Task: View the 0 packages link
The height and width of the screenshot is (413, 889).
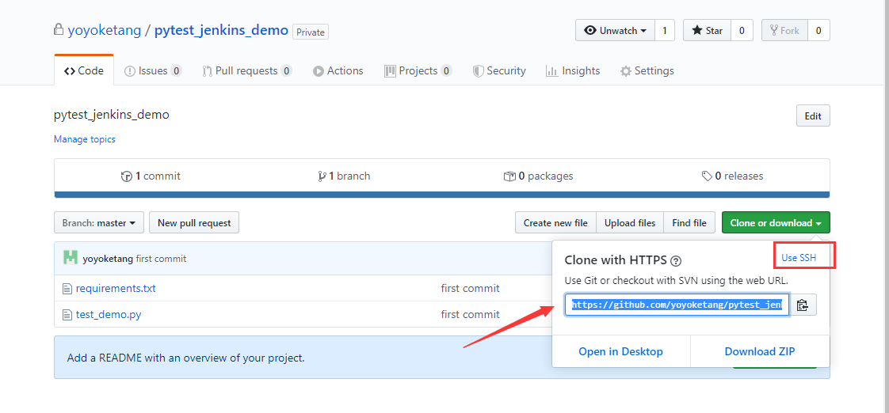Action: pyautogui.click(x=538, y=176)
